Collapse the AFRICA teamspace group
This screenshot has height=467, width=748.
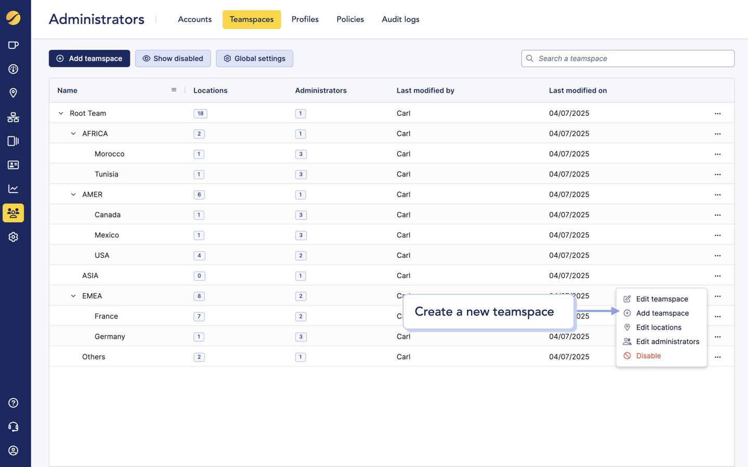click(x=73, y=134)
